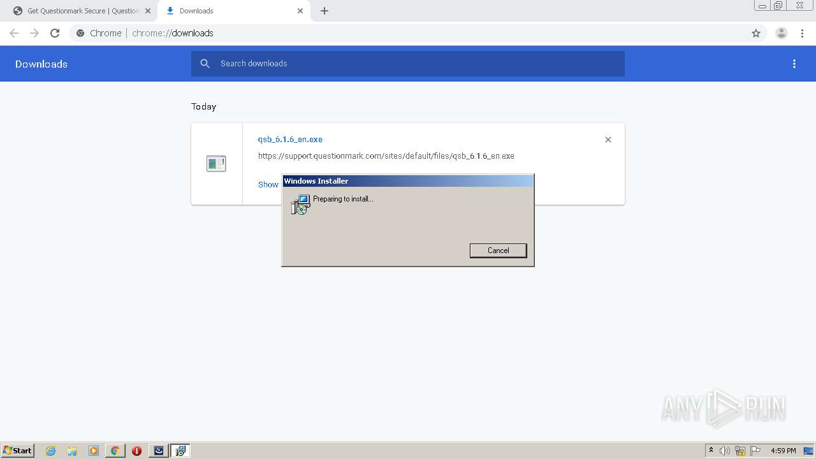Open Windows Media Player from taskbar

94,451
